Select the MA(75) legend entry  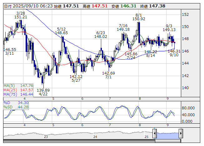18,94
